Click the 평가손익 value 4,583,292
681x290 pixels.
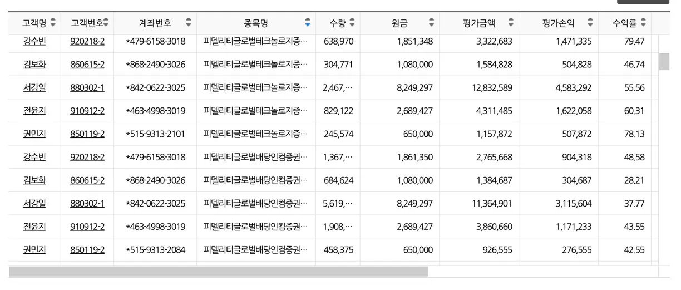click(x=574, y=88)
